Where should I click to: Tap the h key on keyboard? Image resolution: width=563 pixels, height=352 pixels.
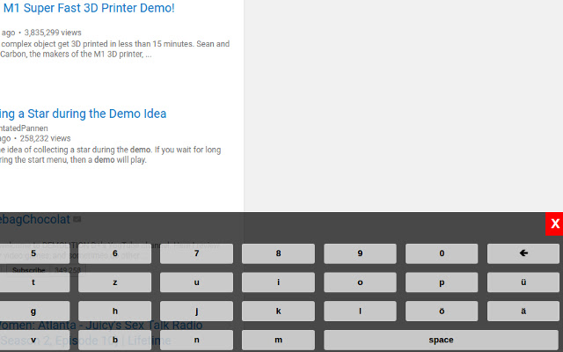tap(115, 311)
